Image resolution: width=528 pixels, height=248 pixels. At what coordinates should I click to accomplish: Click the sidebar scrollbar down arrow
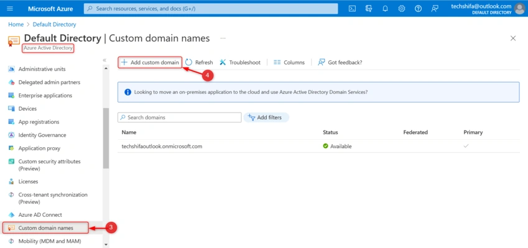click(106, 245)
